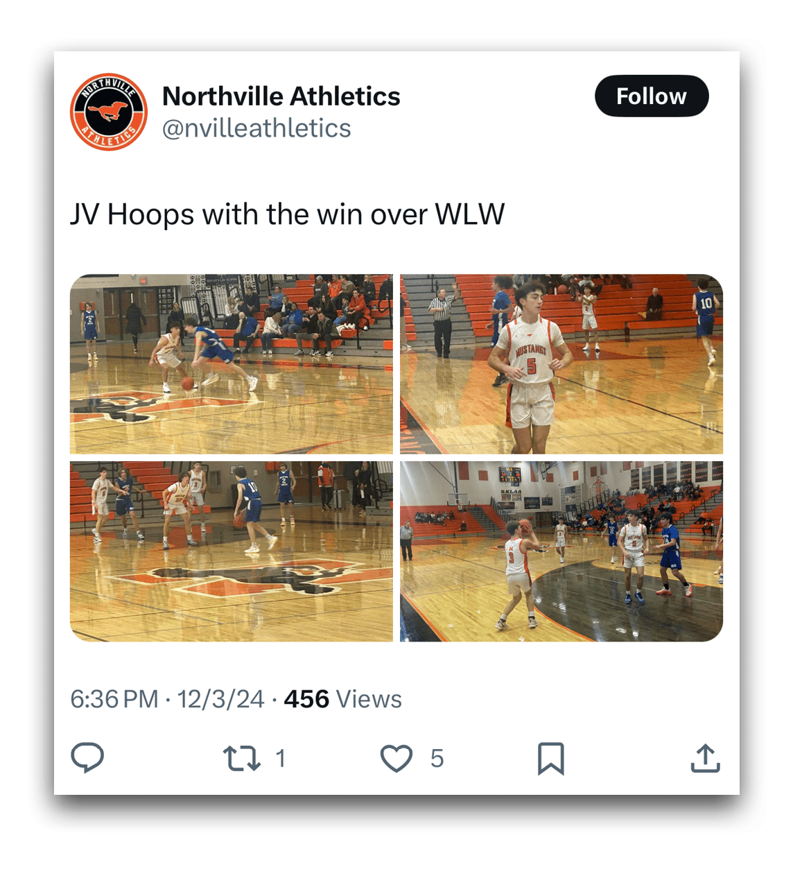Click the 12/3/24 post date
The image size is (793, 894).
220,699
